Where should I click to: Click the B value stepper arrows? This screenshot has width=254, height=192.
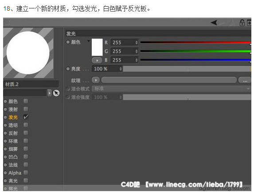(x=137, y=60)
